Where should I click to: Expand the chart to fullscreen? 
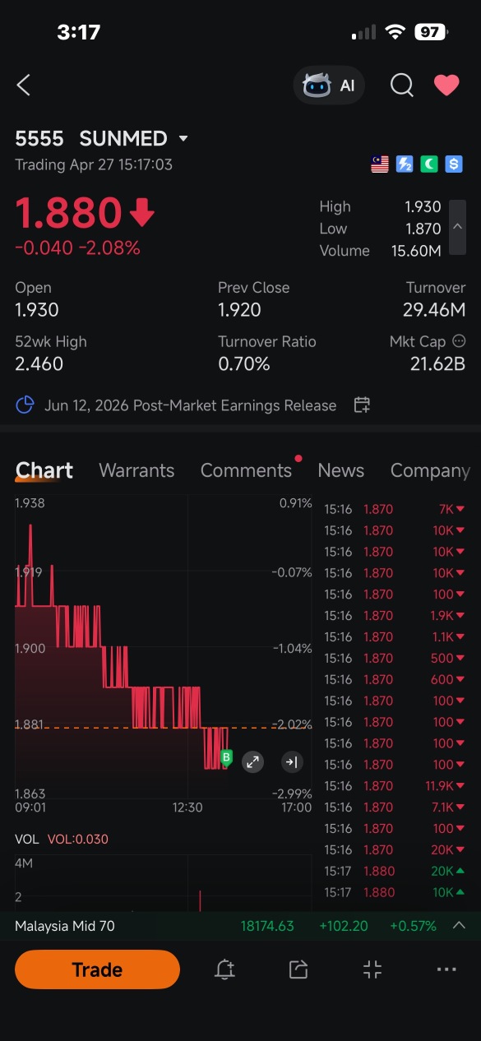[253, 762]
